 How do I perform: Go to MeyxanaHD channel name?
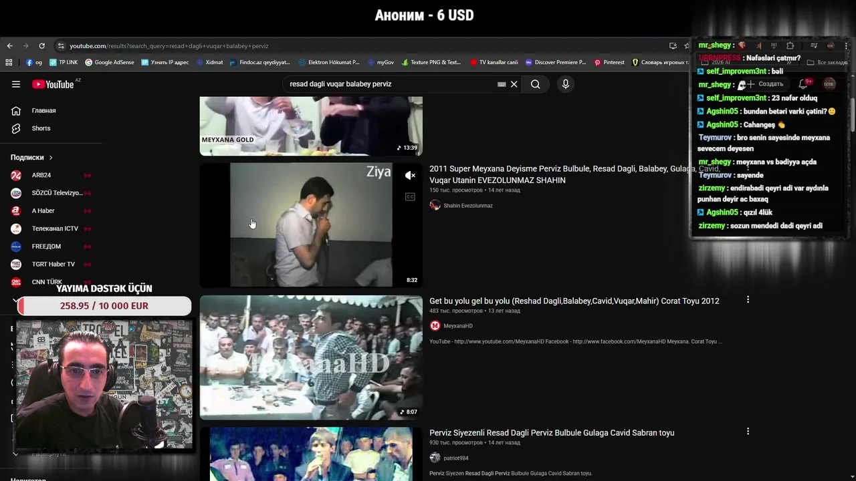[x=458, y=326]
